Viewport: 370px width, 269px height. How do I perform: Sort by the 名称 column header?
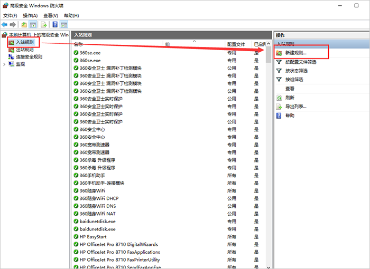point(117,44)
